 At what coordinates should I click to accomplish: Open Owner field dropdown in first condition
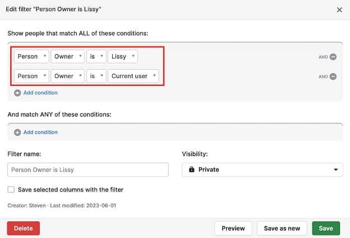tap(67, 57)
